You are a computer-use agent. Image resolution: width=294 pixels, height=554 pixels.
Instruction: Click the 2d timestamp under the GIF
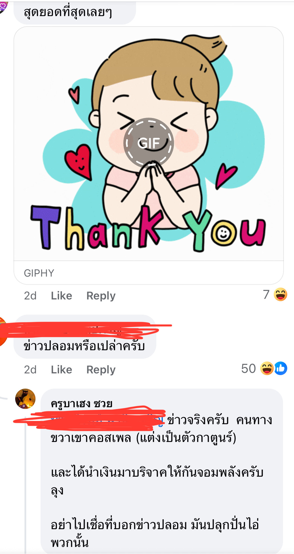click(30, 296)
